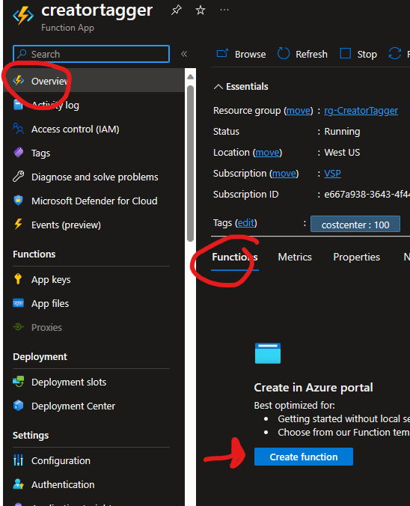Pin creatortagger to the dashboard
The image size is (410, 506).
[177, 10]
